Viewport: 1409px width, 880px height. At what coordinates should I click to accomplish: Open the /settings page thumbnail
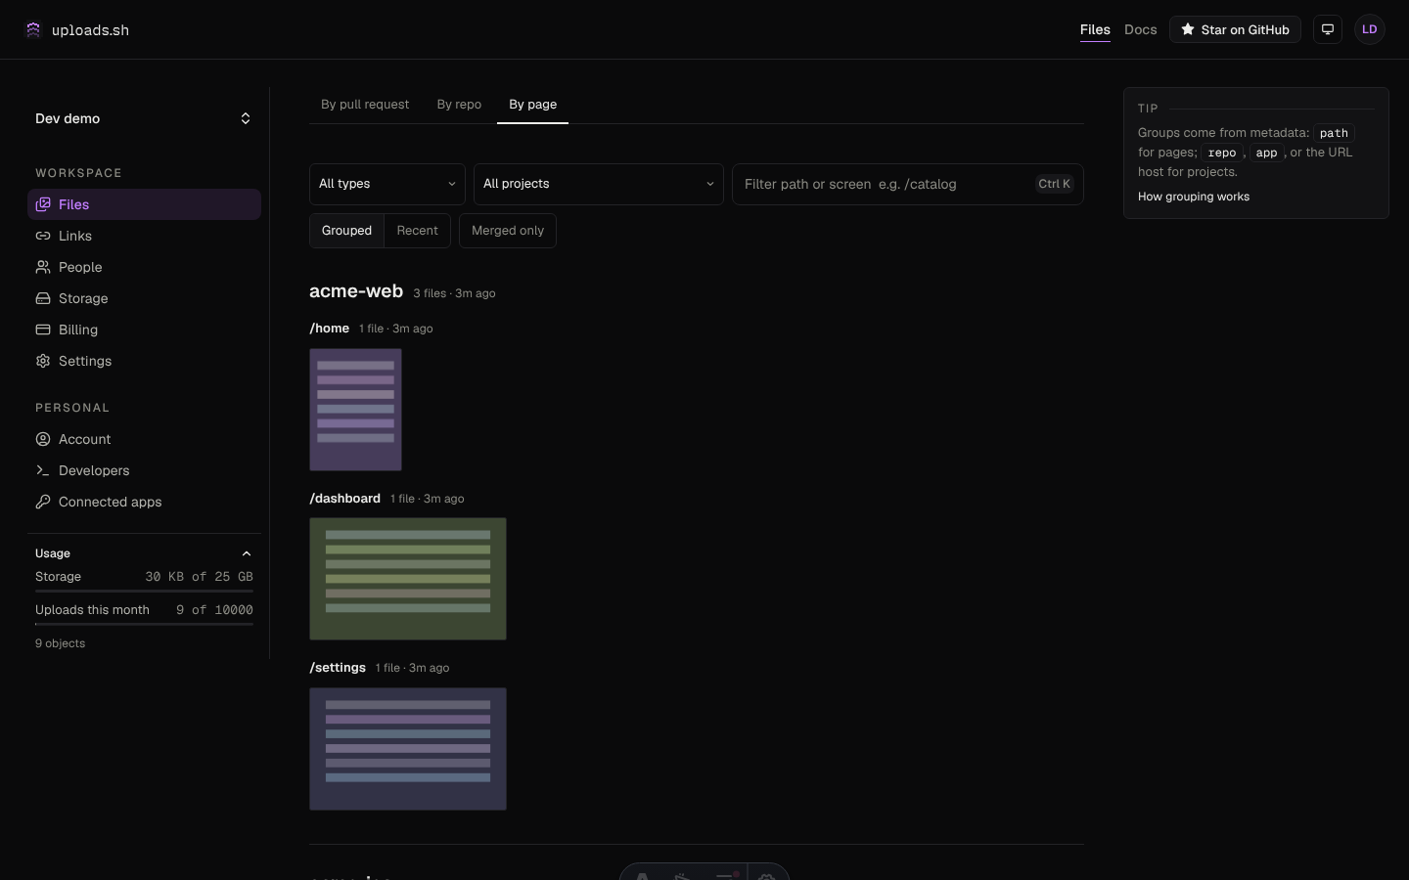408,749
